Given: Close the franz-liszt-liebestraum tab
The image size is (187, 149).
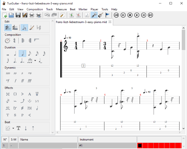Looking at the screenshot, I should 110,22.
